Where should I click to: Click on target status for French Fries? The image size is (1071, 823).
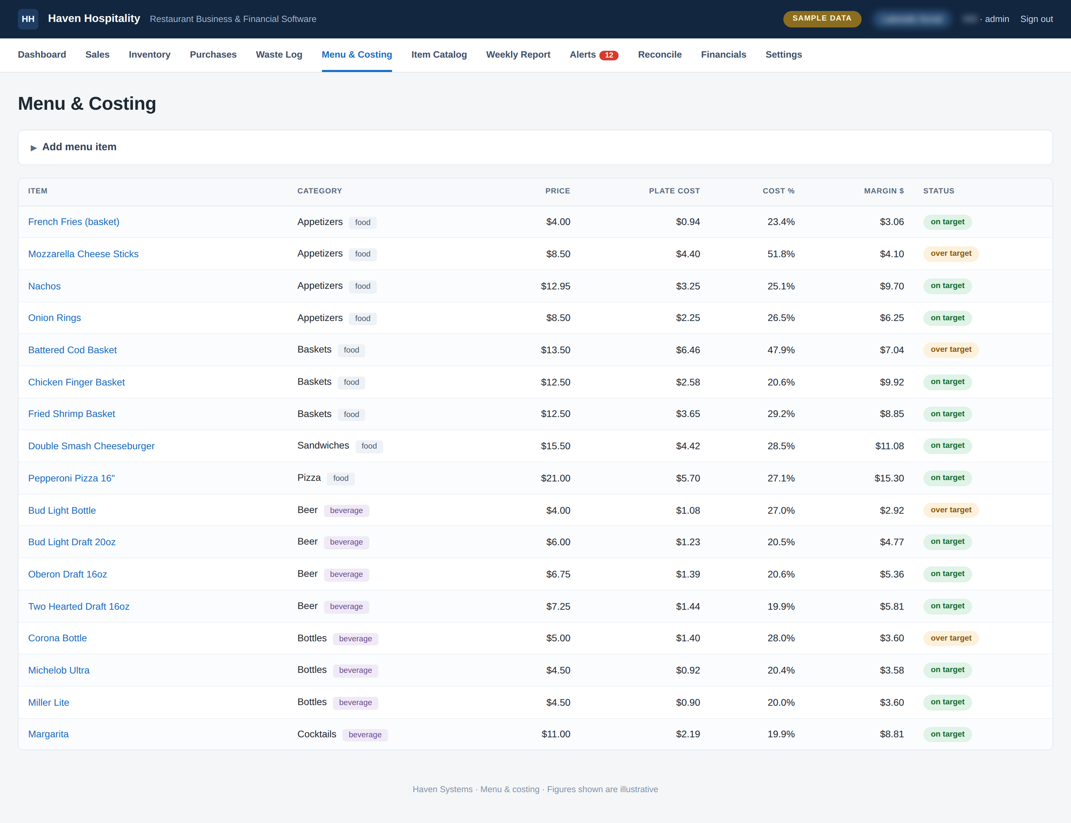click(x=947, y=222)
